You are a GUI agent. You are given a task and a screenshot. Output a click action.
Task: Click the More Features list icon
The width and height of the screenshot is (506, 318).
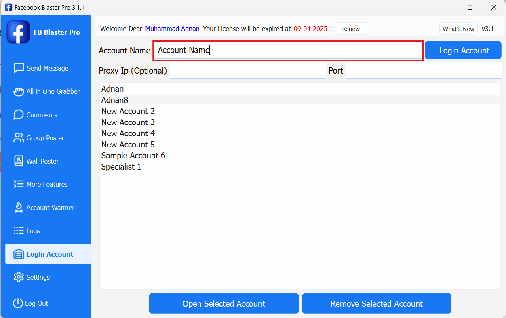click(19, 184)
